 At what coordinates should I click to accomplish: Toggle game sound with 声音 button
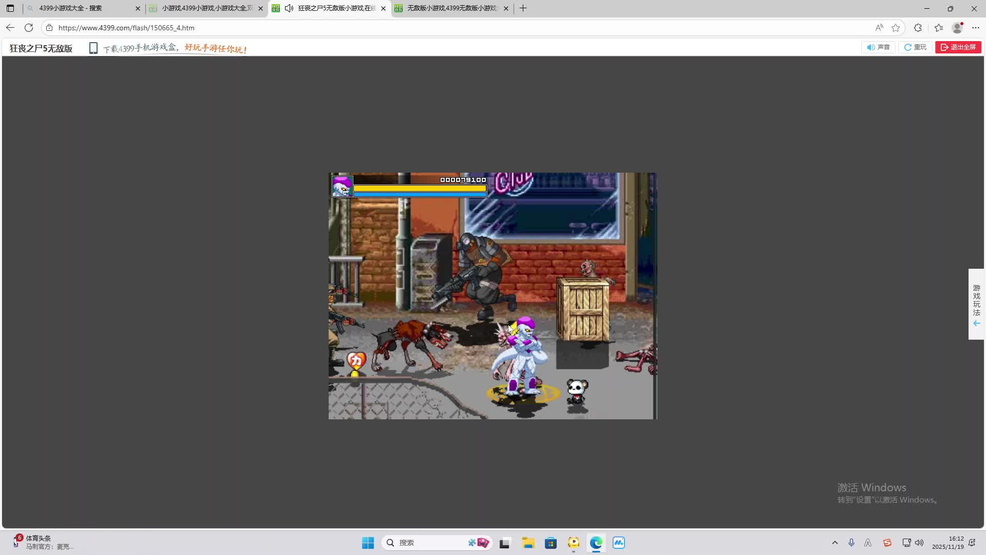878,47
